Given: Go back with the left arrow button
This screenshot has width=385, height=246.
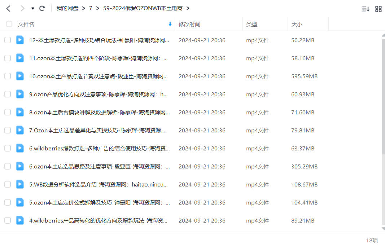Looking at the screenshot, I should [8, 9].
